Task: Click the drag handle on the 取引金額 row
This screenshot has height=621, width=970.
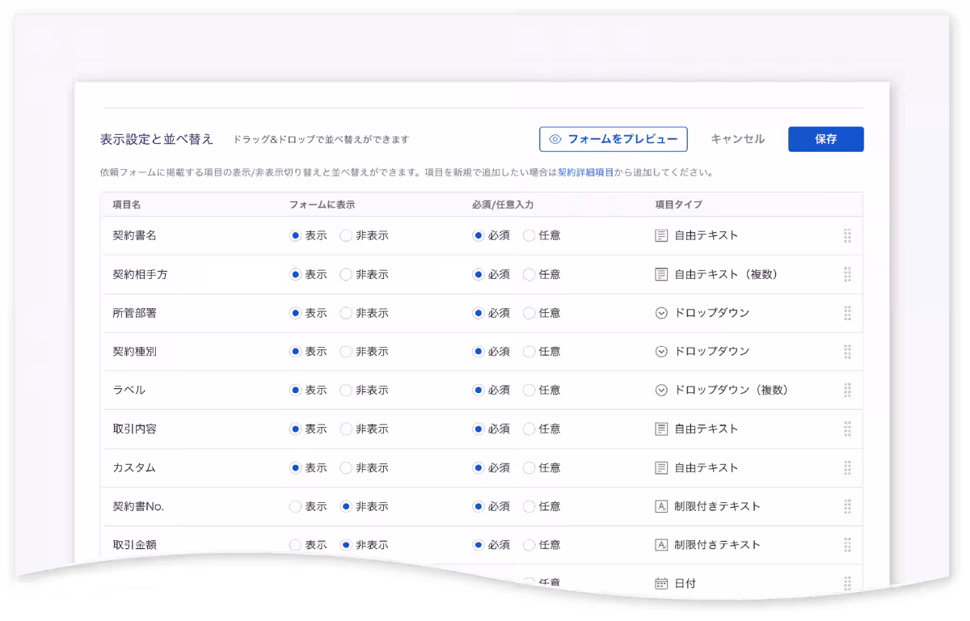Action: [847, 545]
